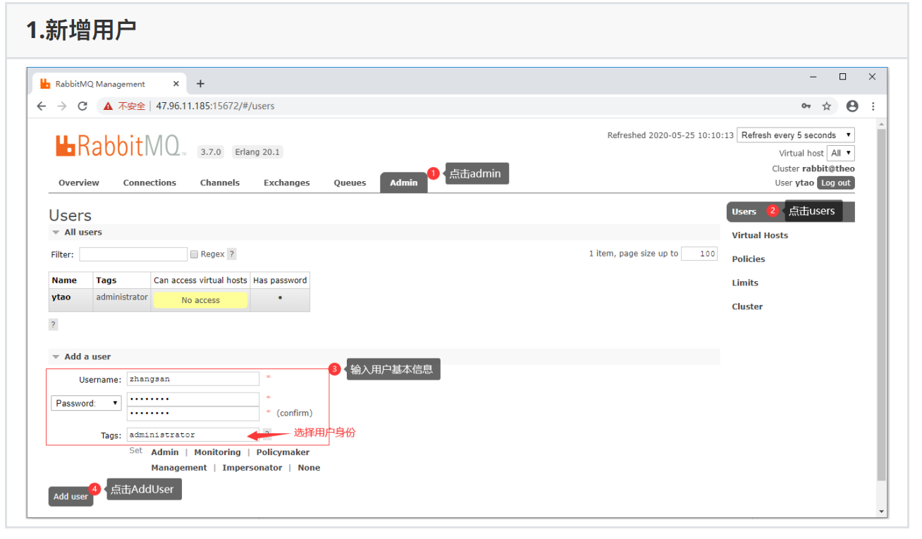This screenshot has width=922, height=539.
Task: Open the browser profile avatar icon
Action: click(x=852, y=106)
